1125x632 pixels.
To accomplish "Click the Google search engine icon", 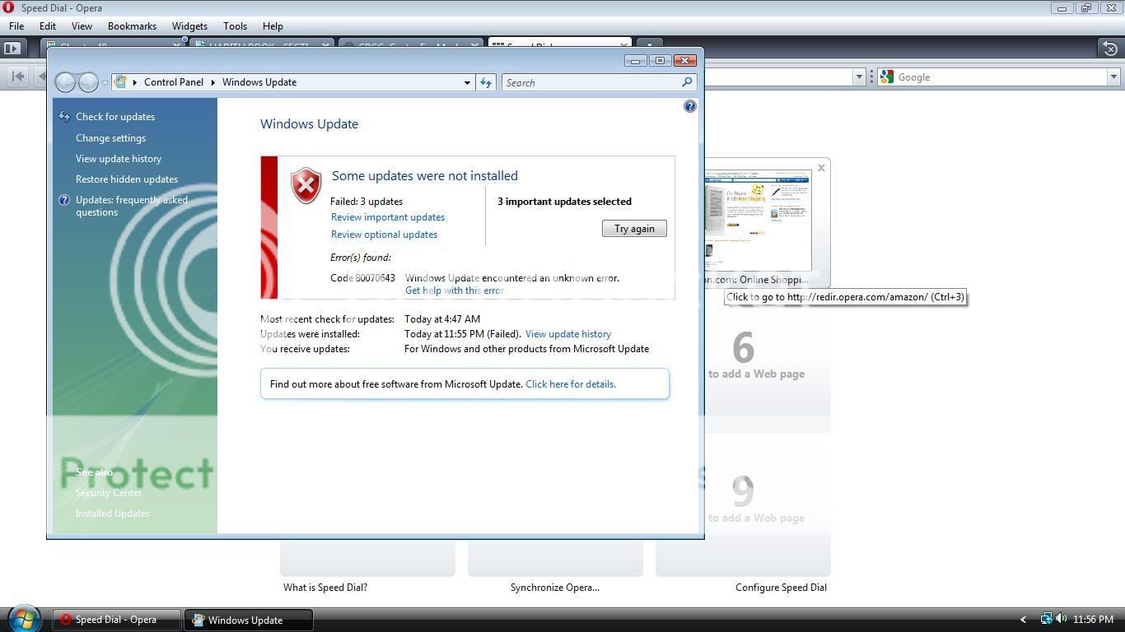I will point(887,77).
